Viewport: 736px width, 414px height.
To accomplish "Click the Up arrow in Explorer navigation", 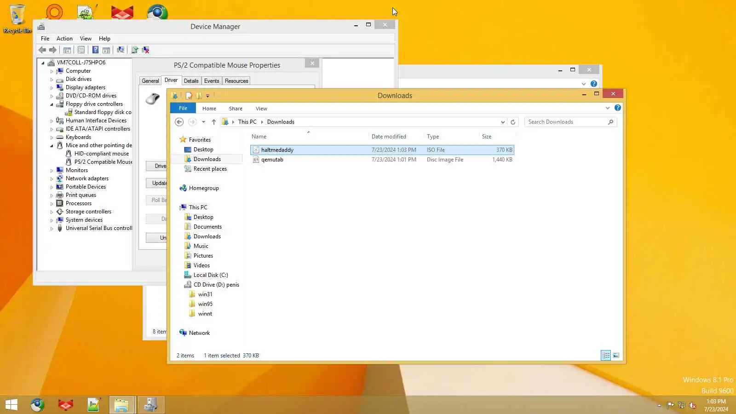I will [213, 122].
